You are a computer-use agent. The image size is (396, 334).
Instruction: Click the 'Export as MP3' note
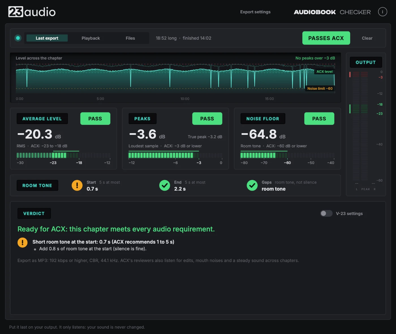[158, 260]
